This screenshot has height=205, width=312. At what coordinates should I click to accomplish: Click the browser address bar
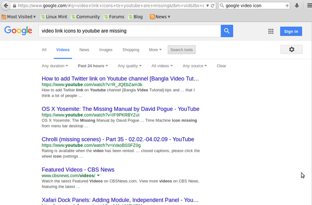[x=111, y=5]
